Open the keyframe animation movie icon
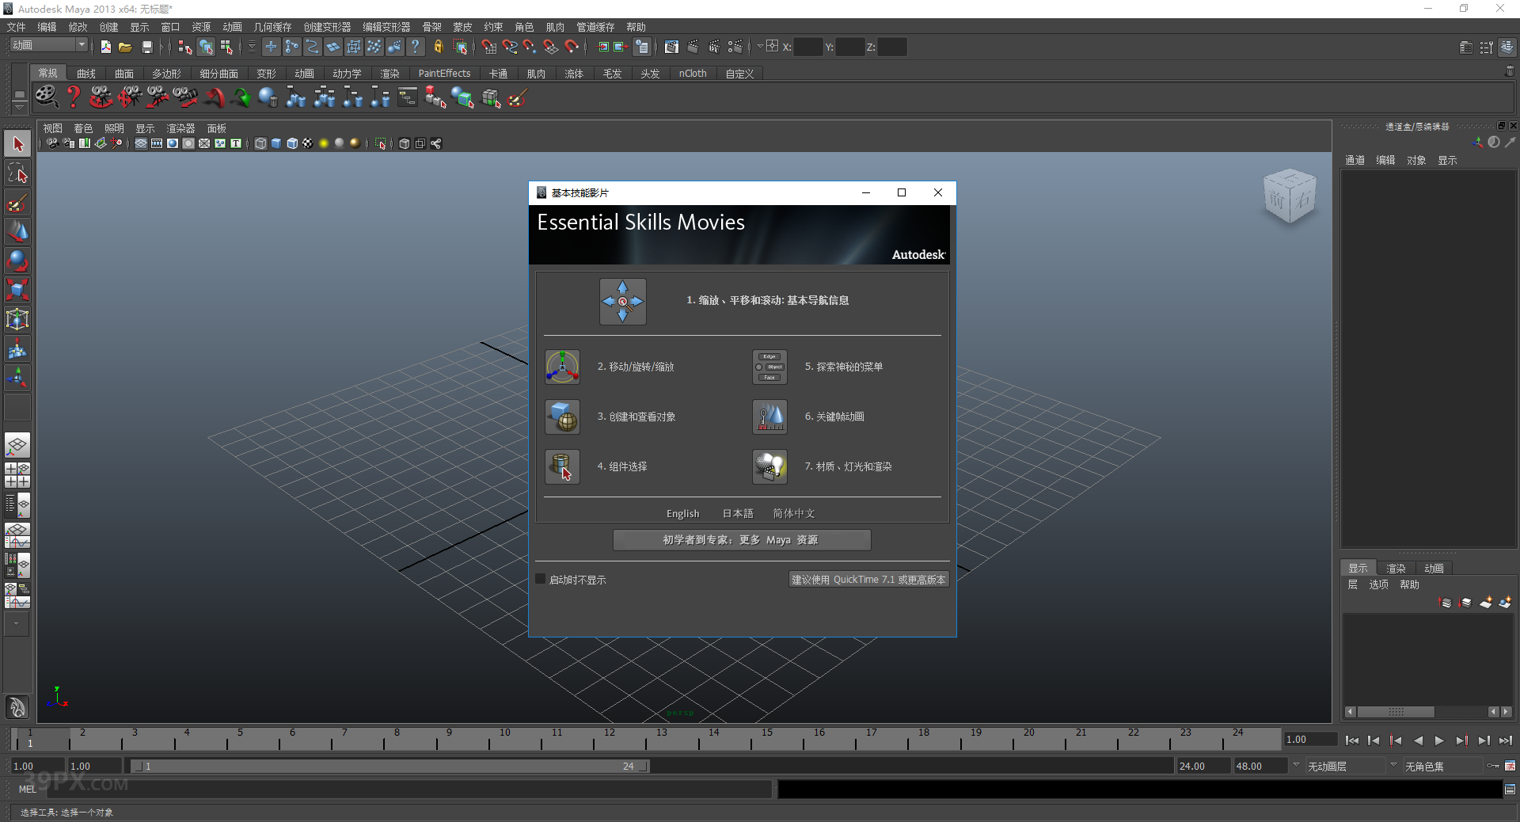The height and width of the screenshot is (822, 1520). click(x=769, y=417)
